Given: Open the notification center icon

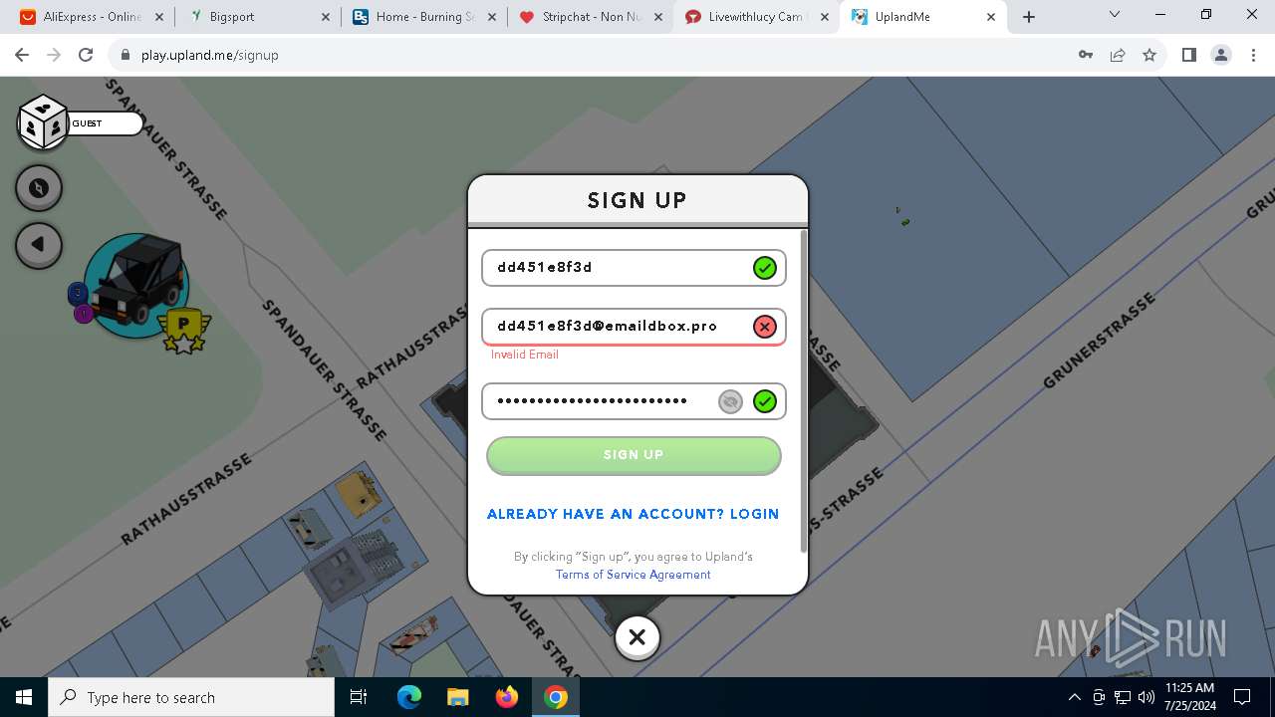Looking at the screenshot, I should coord(1242,697).
